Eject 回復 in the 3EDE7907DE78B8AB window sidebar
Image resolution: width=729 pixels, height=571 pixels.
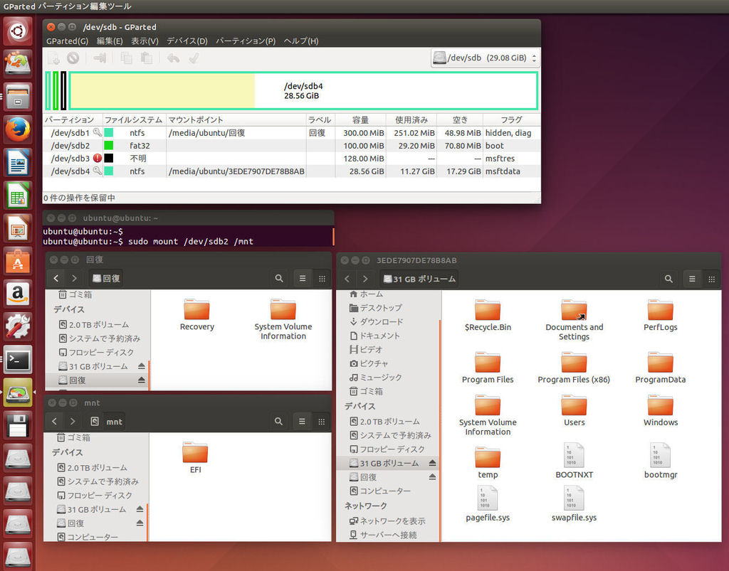pos(432,476)
